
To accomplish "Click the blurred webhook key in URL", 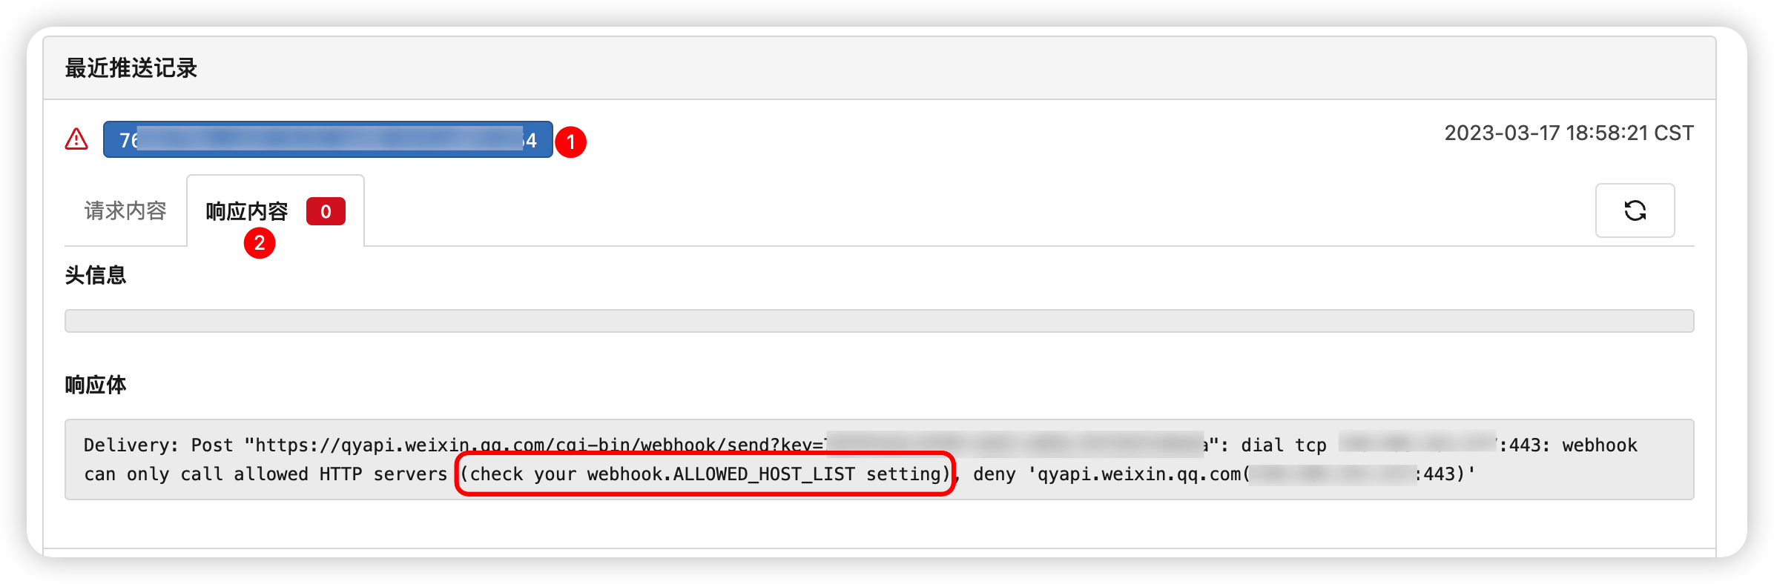I will coord(1015,445).
